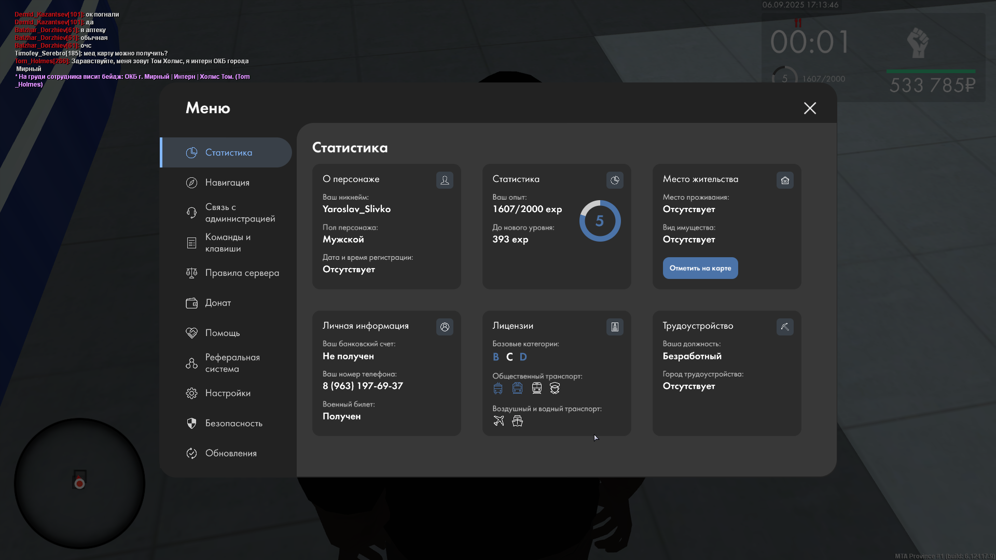Click the handshake heart Помощь icon

click(191, 333)
